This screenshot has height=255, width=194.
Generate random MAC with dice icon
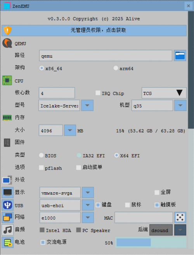click(x=180, y=218)
